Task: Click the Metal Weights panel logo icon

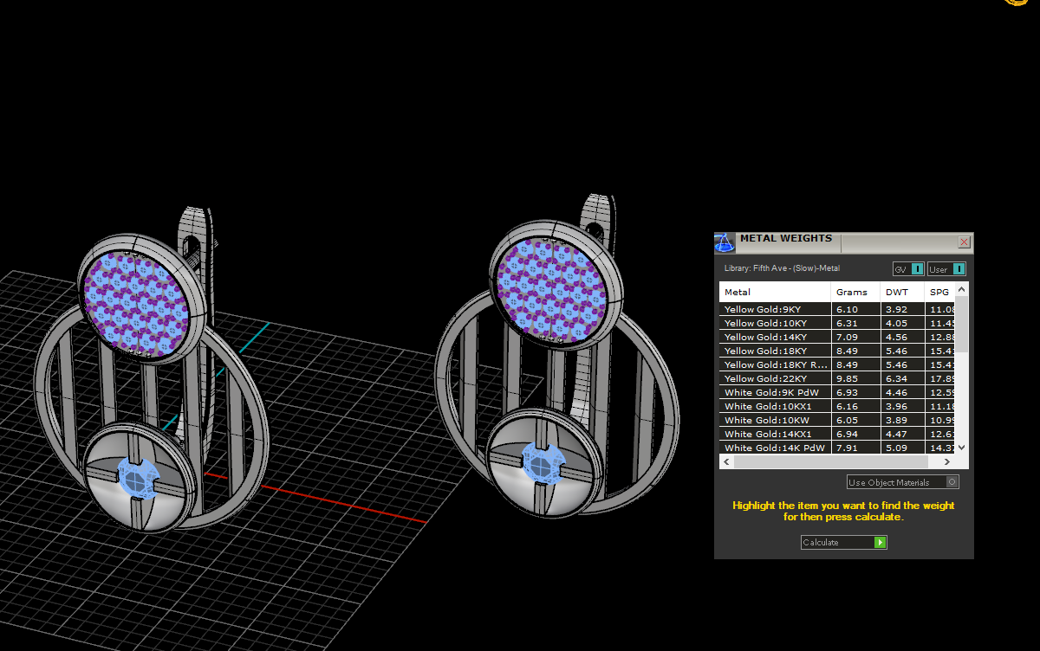Action: (x=725, y=242)
